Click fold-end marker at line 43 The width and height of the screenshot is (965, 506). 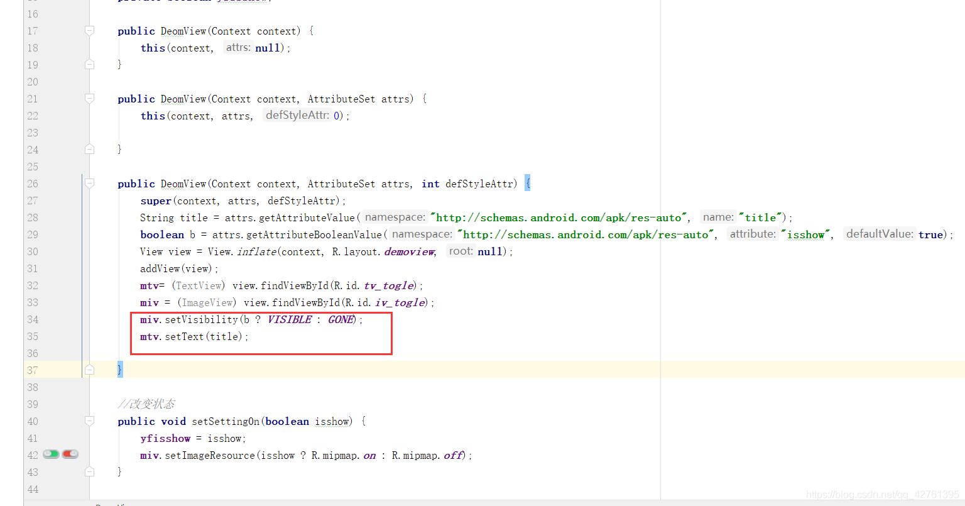(x=89, y=470)
